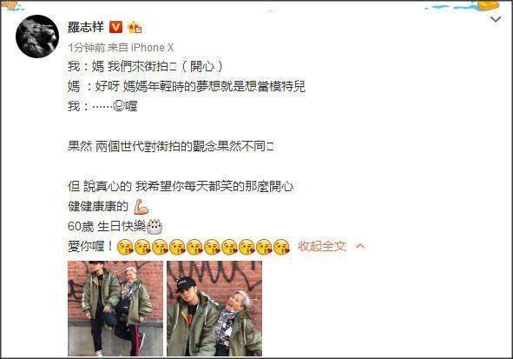Collapse post with 收起全文
Image resolution: width=513 pixels, height=359 pixels.
click(322, 246)
